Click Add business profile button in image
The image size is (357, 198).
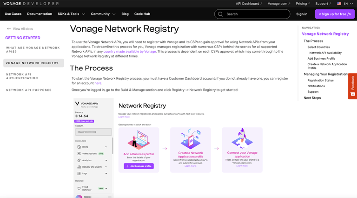tap(139, 166)
